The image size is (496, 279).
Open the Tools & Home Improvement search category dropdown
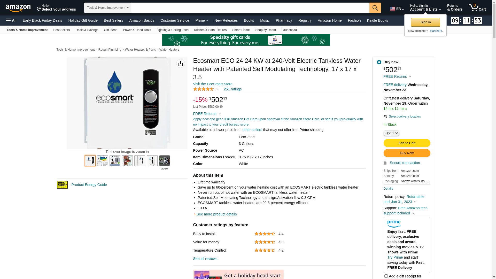click(107, 8)
